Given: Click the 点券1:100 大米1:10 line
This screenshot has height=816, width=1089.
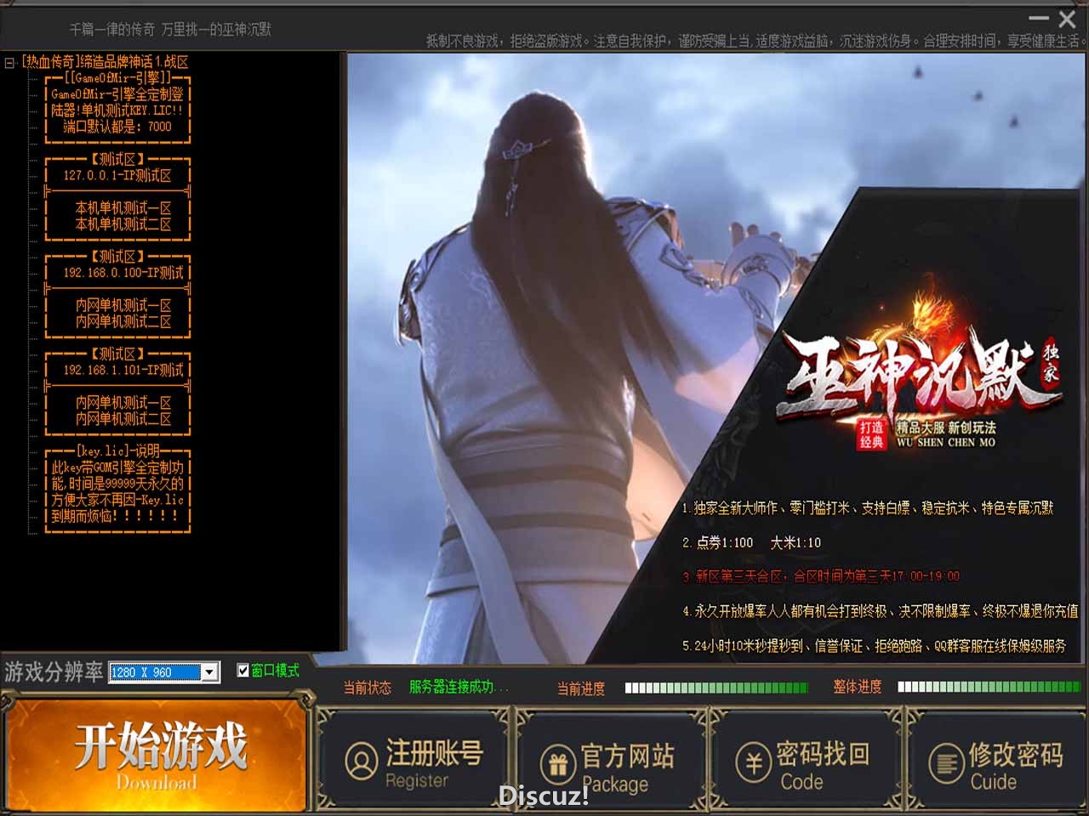Looking at the screenshot, I should tap(752, 542).
